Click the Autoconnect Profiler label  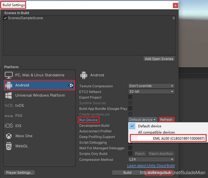[x=96, y=131]
